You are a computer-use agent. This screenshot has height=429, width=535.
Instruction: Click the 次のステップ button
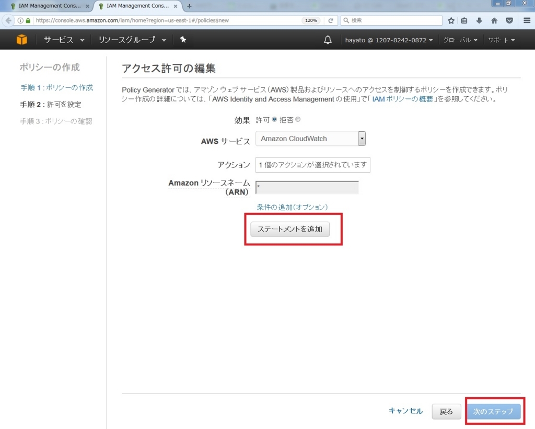[493, 412]
